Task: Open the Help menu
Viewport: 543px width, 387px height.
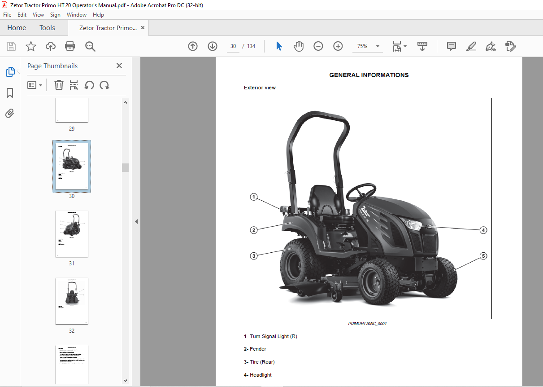Action: (x=98, y=15)
